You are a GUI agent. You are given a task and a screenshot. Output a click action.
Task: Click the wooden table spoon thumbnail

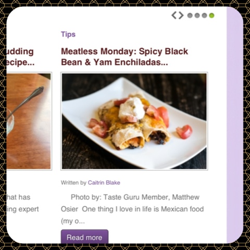[29, 121]
